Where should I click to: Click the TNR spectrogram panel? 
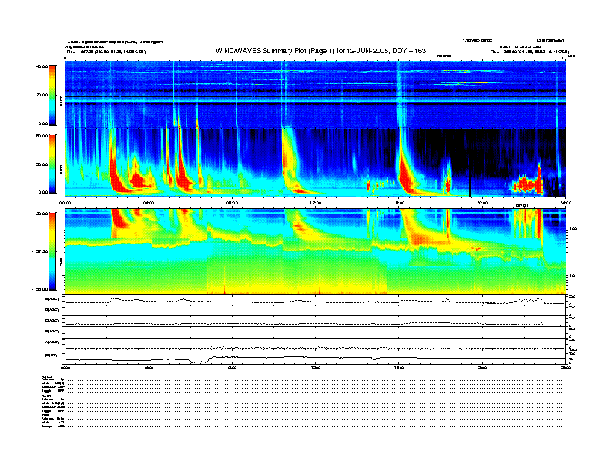[x=316, y=251]
